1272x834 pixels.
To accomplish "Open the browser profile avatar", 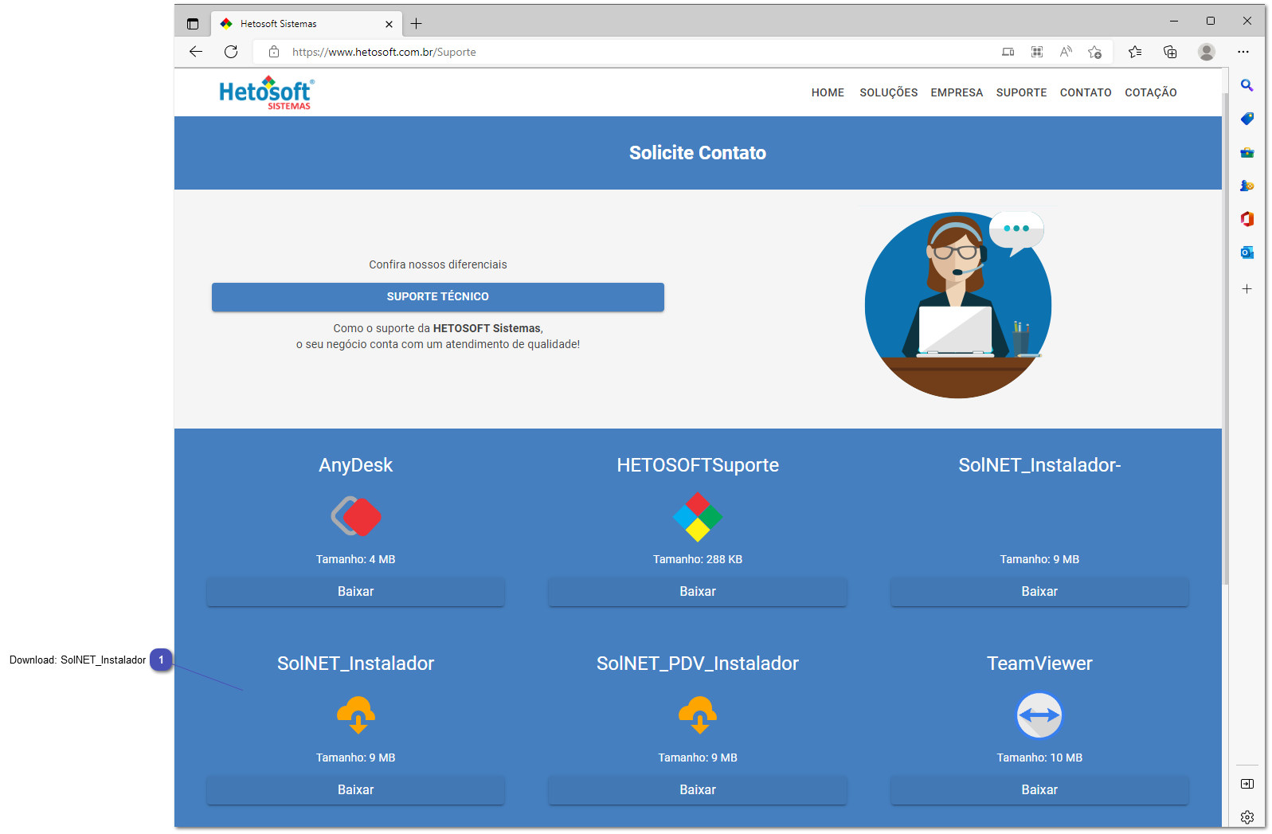I will click(x=1207, y=52).
